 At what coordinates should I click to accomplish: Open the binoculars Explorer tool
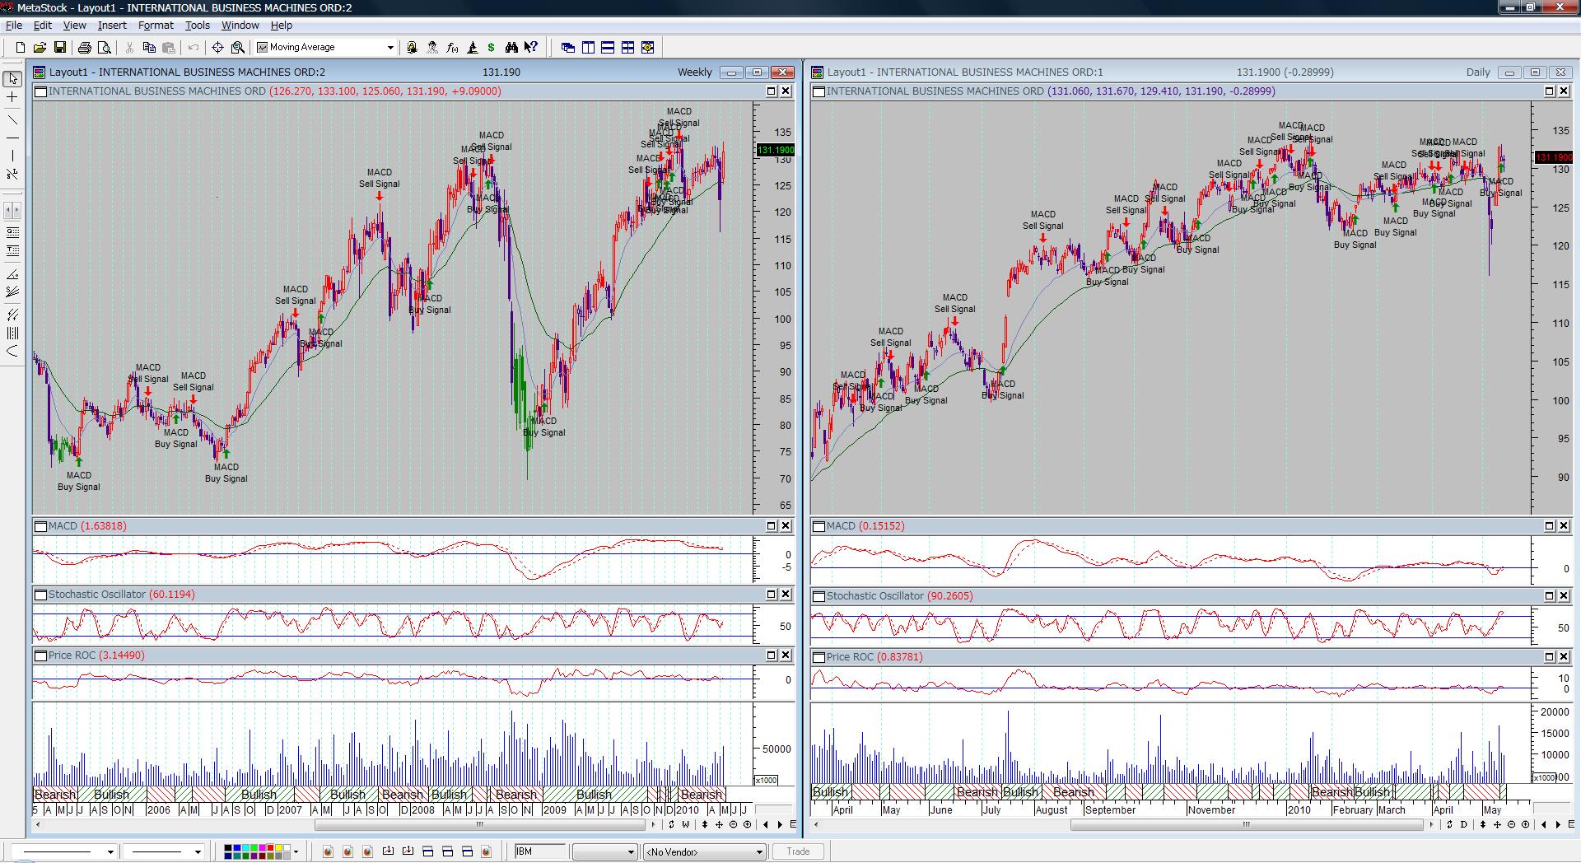point(511,48)
